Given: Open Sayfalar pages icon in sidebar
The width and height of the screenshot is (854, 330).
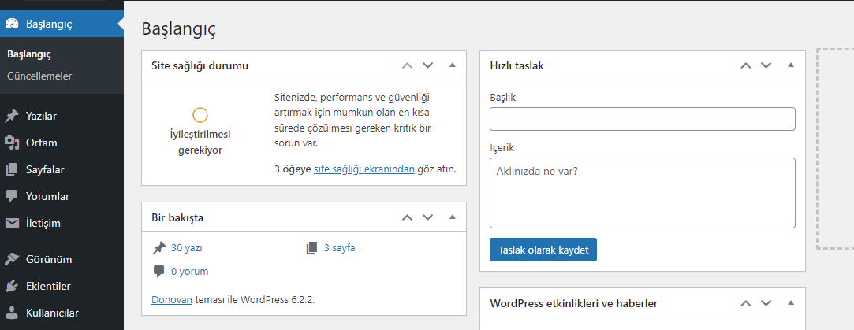Looking at the screenshot, I should click(x=12, y=169).
